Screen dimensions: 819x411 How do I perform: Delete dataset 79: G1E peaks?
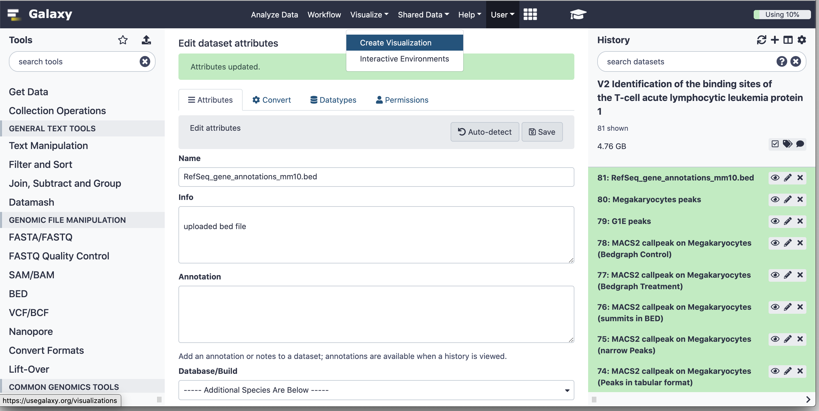(800, 221)
